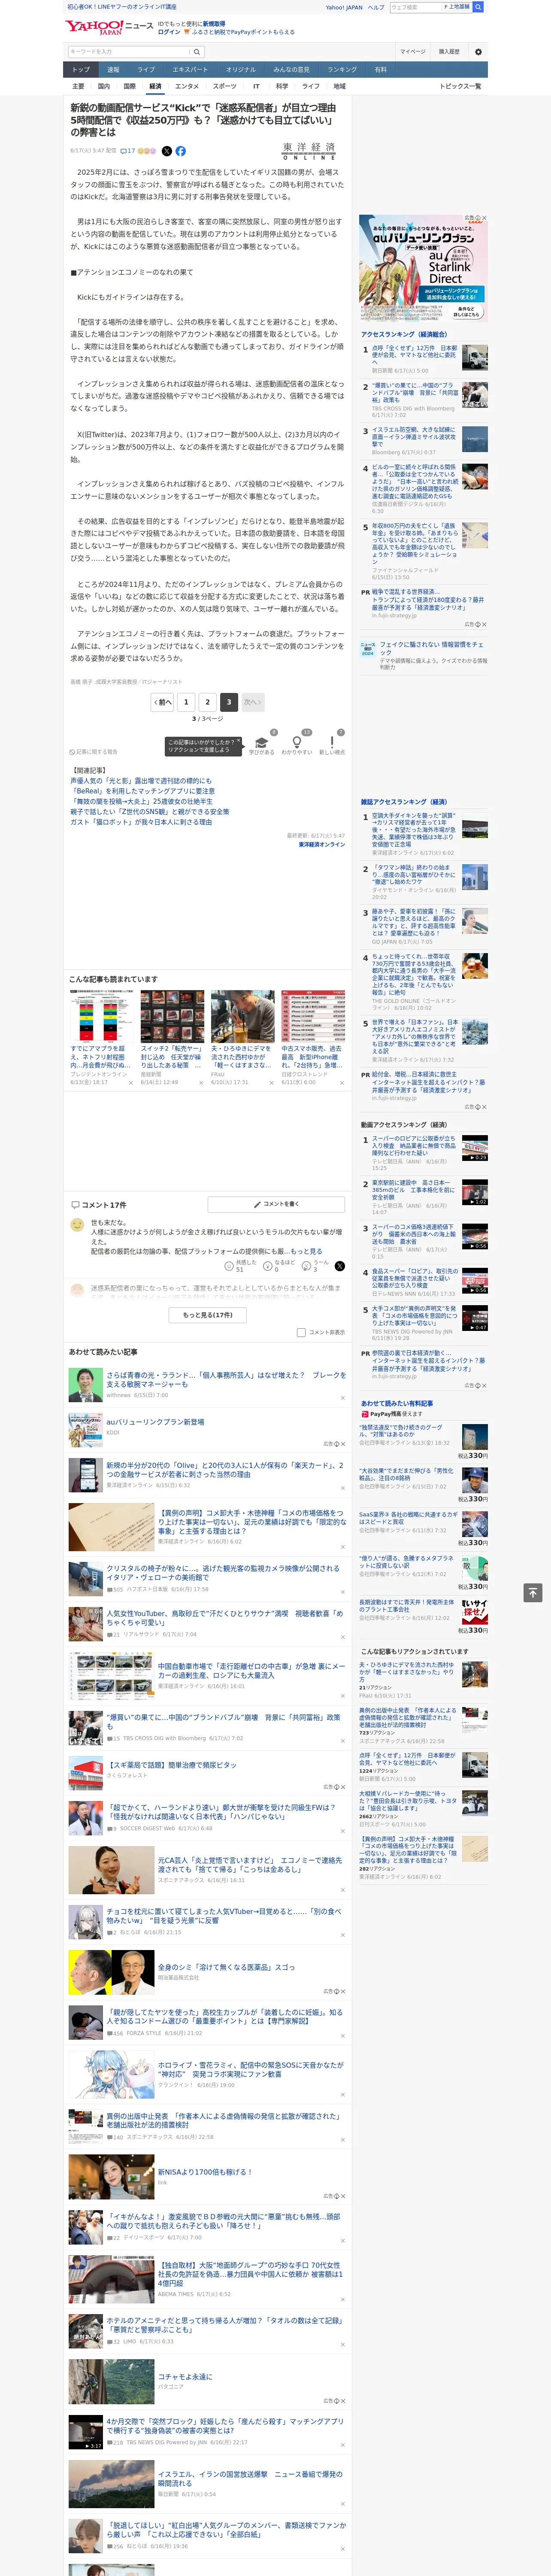The height and width of the screenshot is (2576, 551).
Task: Open the 速報 tab
Action: click(113, 70)
